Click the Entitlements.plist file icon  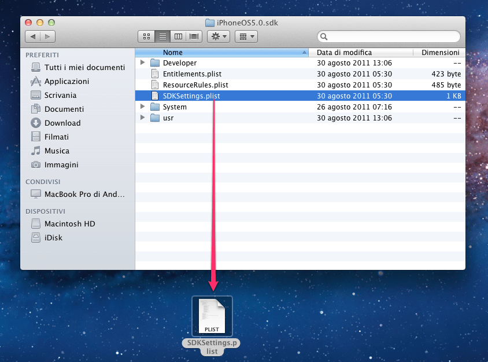point(155,74)
